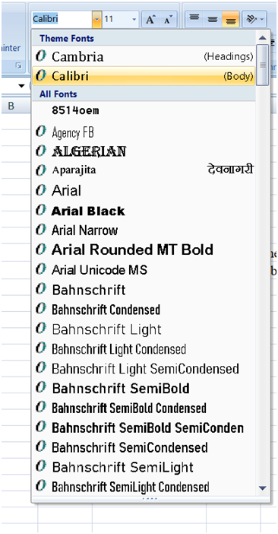Select column B header
The width and height of the screenshot is (278, 534).
11,106
